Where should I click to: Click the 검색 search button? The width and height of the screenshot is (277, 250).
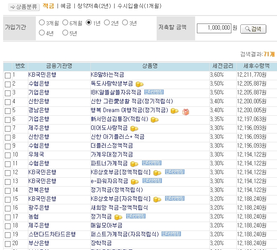point(253,29)
